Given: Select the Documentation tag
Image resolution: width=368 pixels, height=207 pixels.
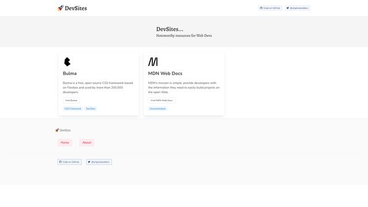Looking at the screenshot, I should tap(158, 109).
